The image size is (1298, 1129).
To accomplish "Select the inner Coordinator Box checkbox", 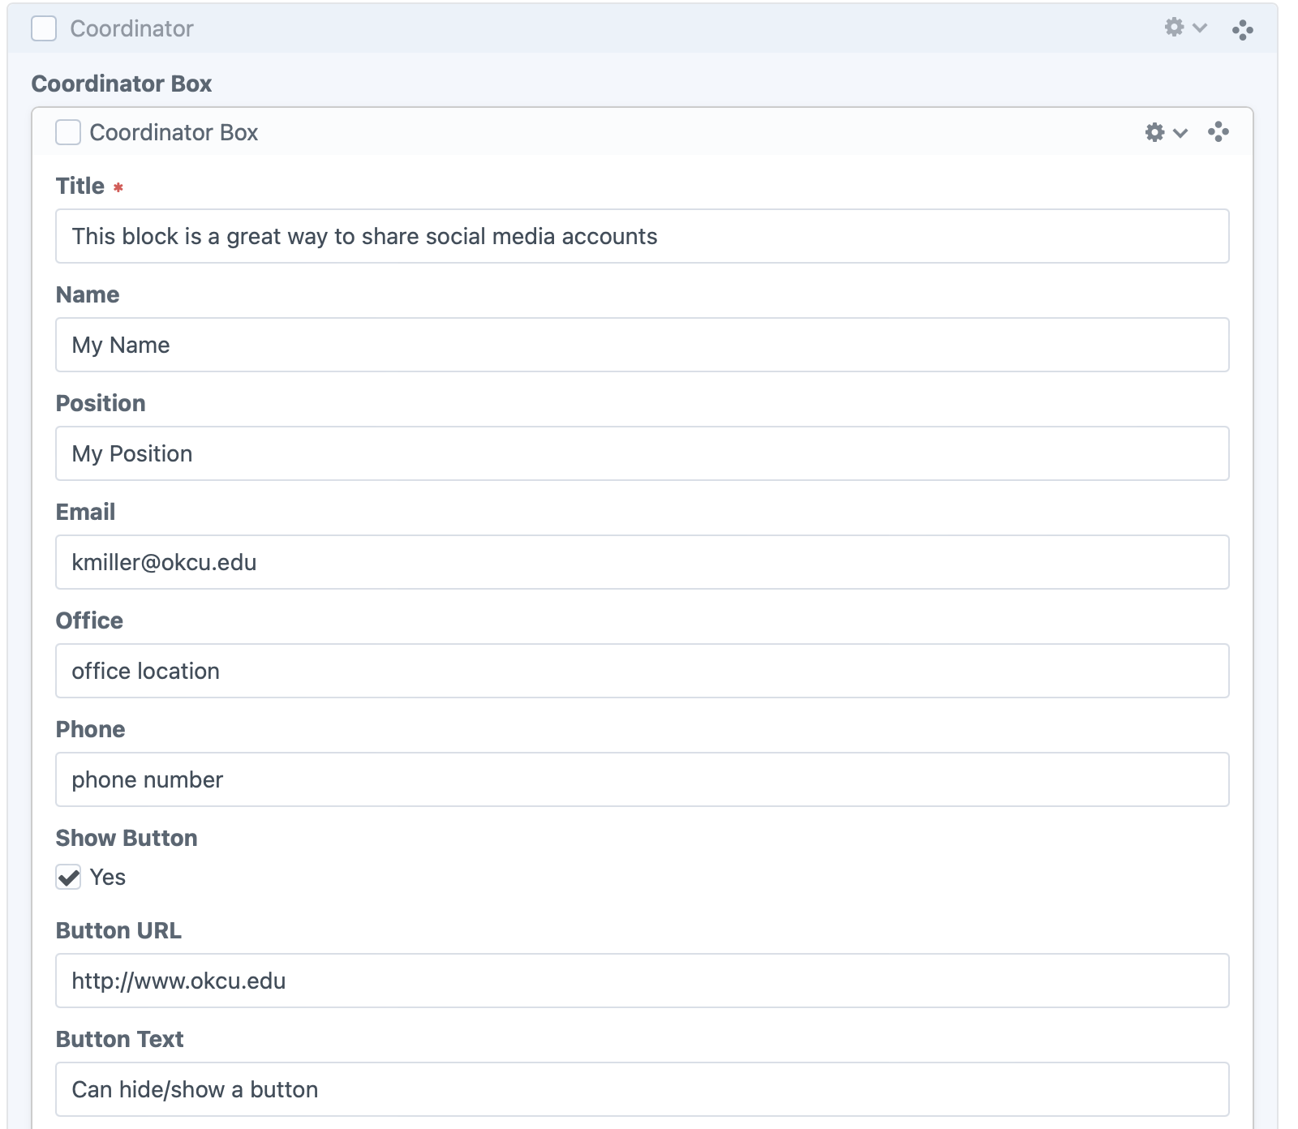I will tap(68, 132).
